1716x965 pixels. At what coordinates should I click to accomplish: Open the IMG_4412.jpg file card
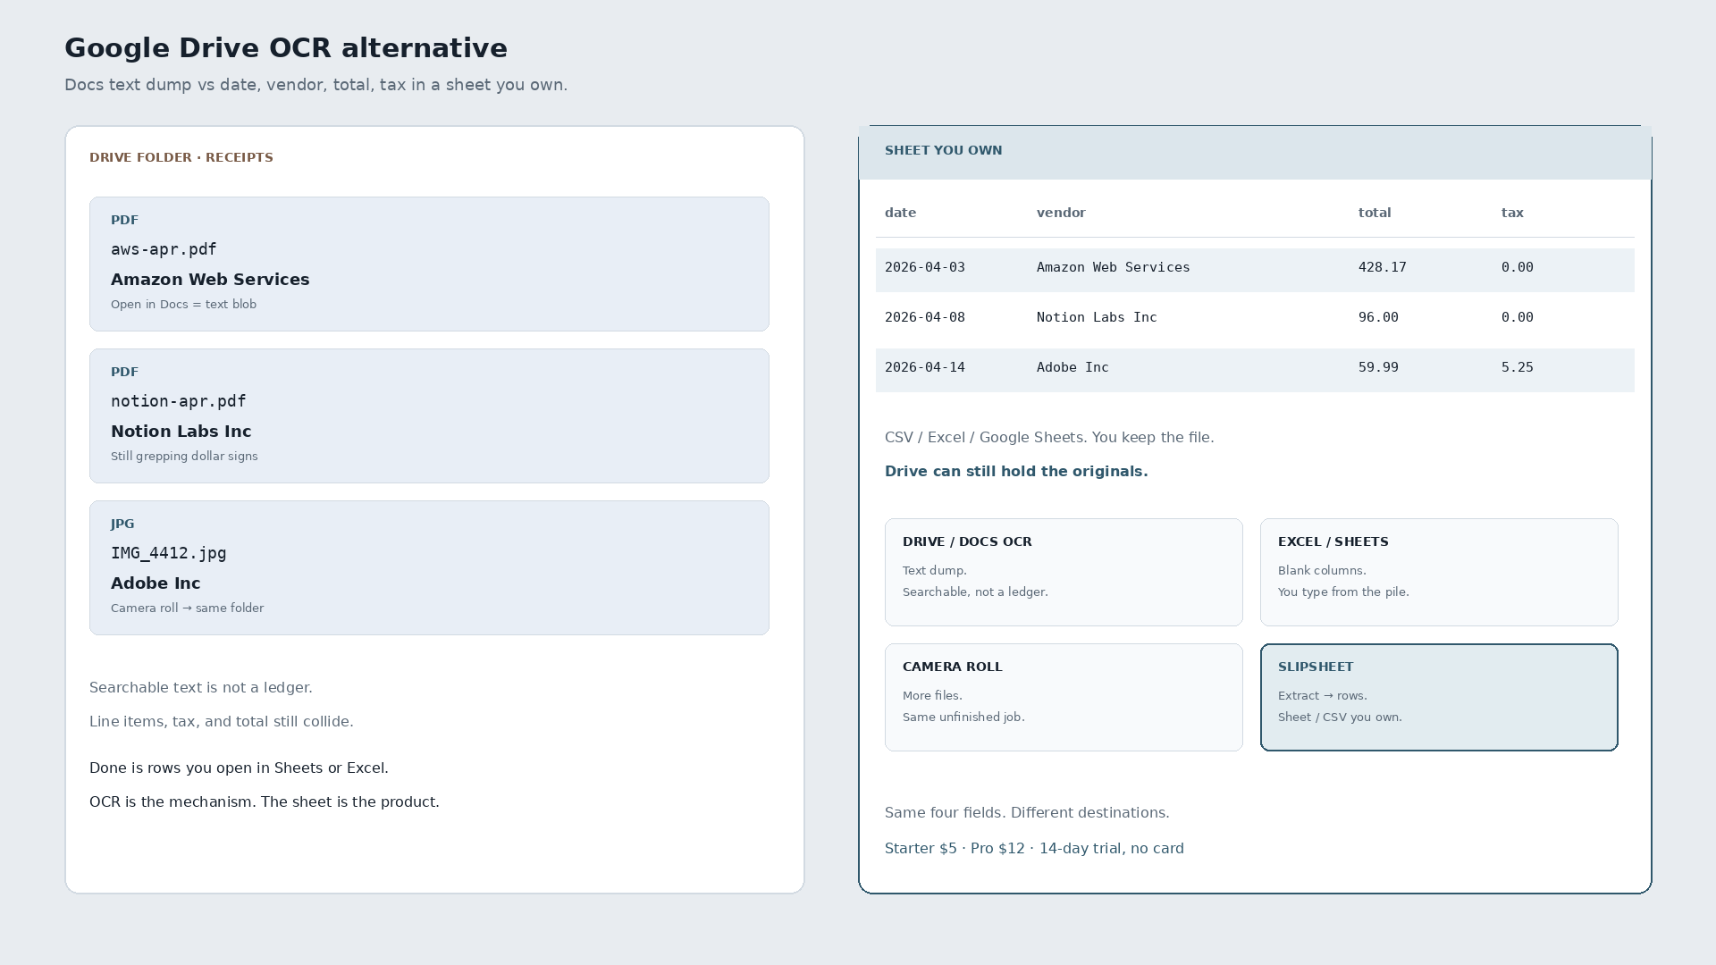(x=429, y=568)
